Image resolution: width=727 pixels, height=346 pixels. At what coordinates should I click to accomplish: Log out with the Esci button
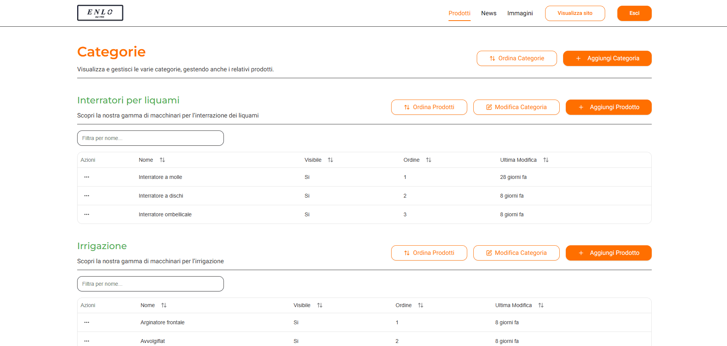tap(634, 13)
